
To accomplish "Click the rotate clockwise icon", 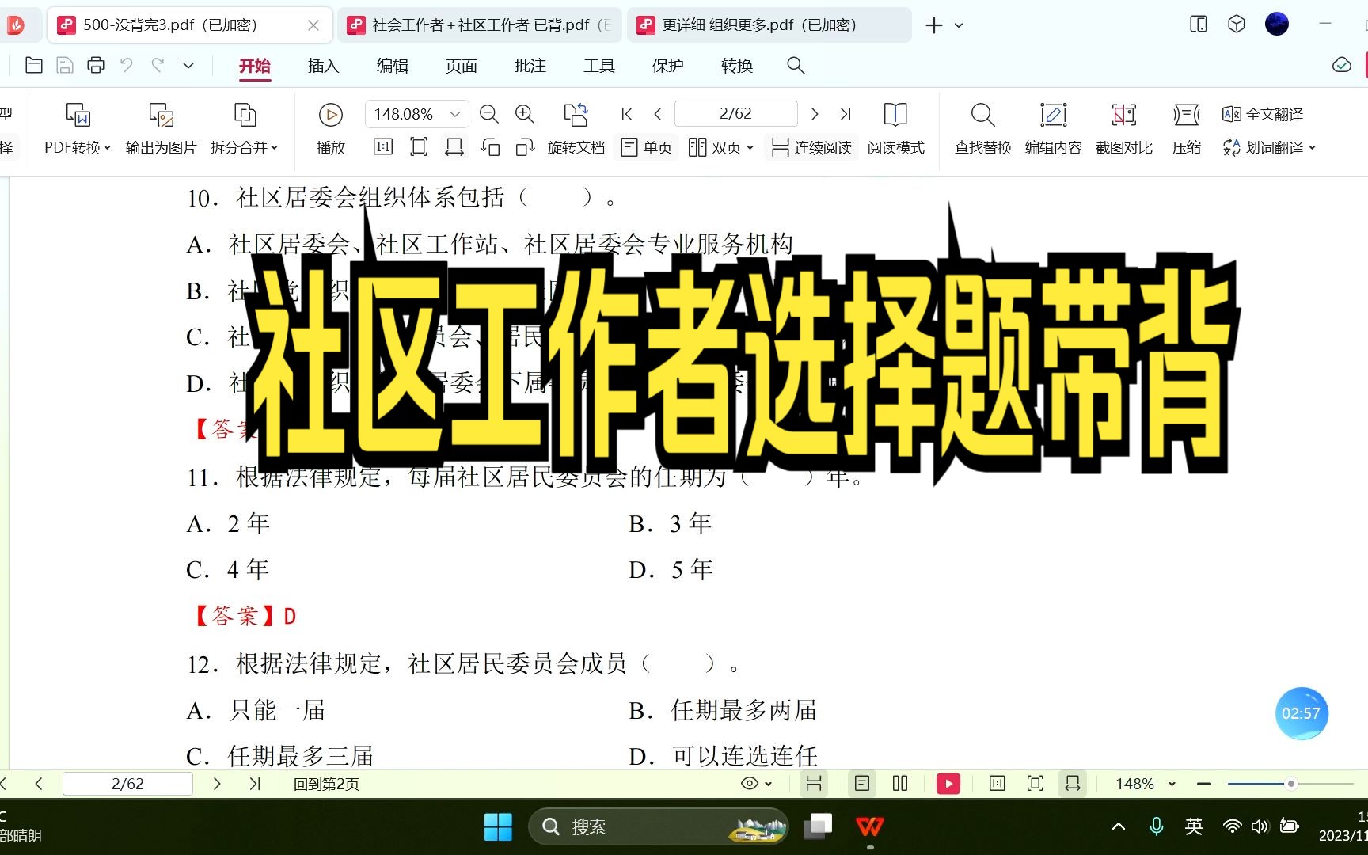I will pos(525,147).
